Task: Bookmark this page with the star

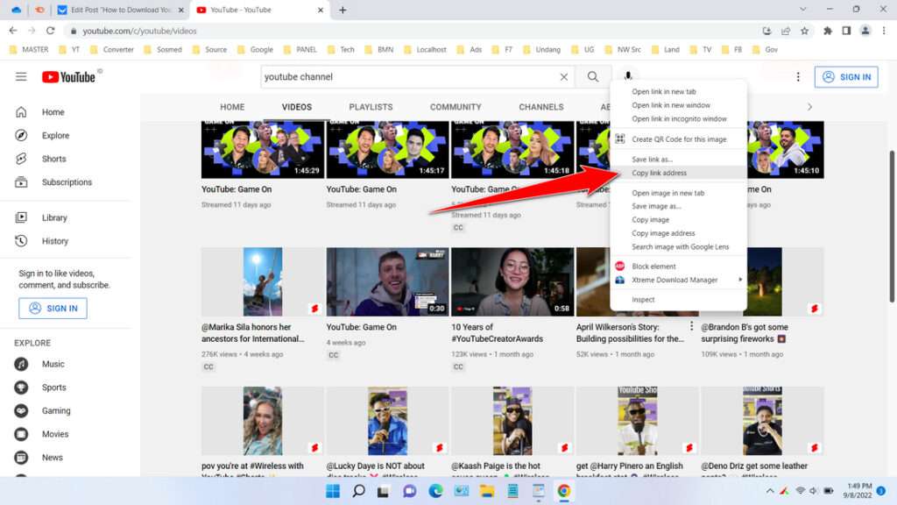Action: (804, 31)
